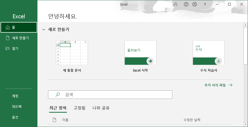Maximize the Excel window
This screenshot has height=127, width=248.
229,5
